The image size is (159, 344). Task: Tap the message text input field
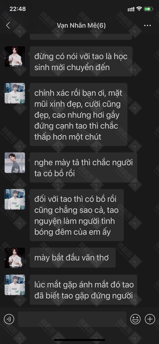[72, 319]
